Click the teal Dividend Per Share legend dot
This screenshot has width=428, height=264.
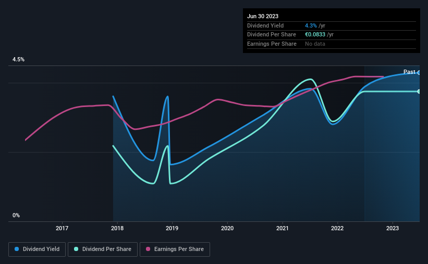(x=76, y=249)
